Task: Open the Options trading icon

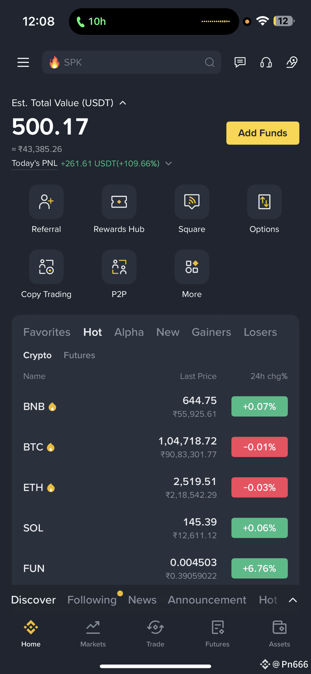Action: 264,202
